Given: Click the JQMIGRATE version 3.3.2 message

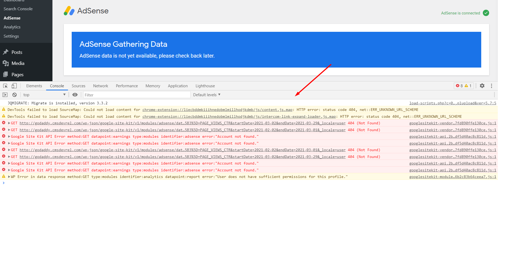Looking at the screenshot, I should [57, 103].
